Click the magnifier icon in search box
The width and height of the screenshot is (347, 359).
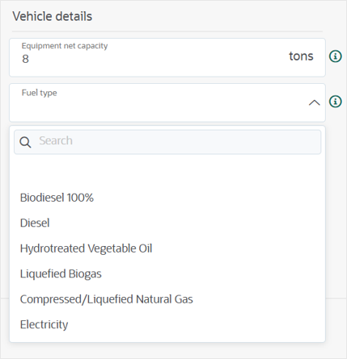pos(25,142)
